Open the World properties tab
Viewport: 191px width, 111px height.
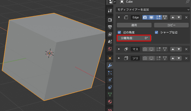pyautogui.click(x=110, y=49)
